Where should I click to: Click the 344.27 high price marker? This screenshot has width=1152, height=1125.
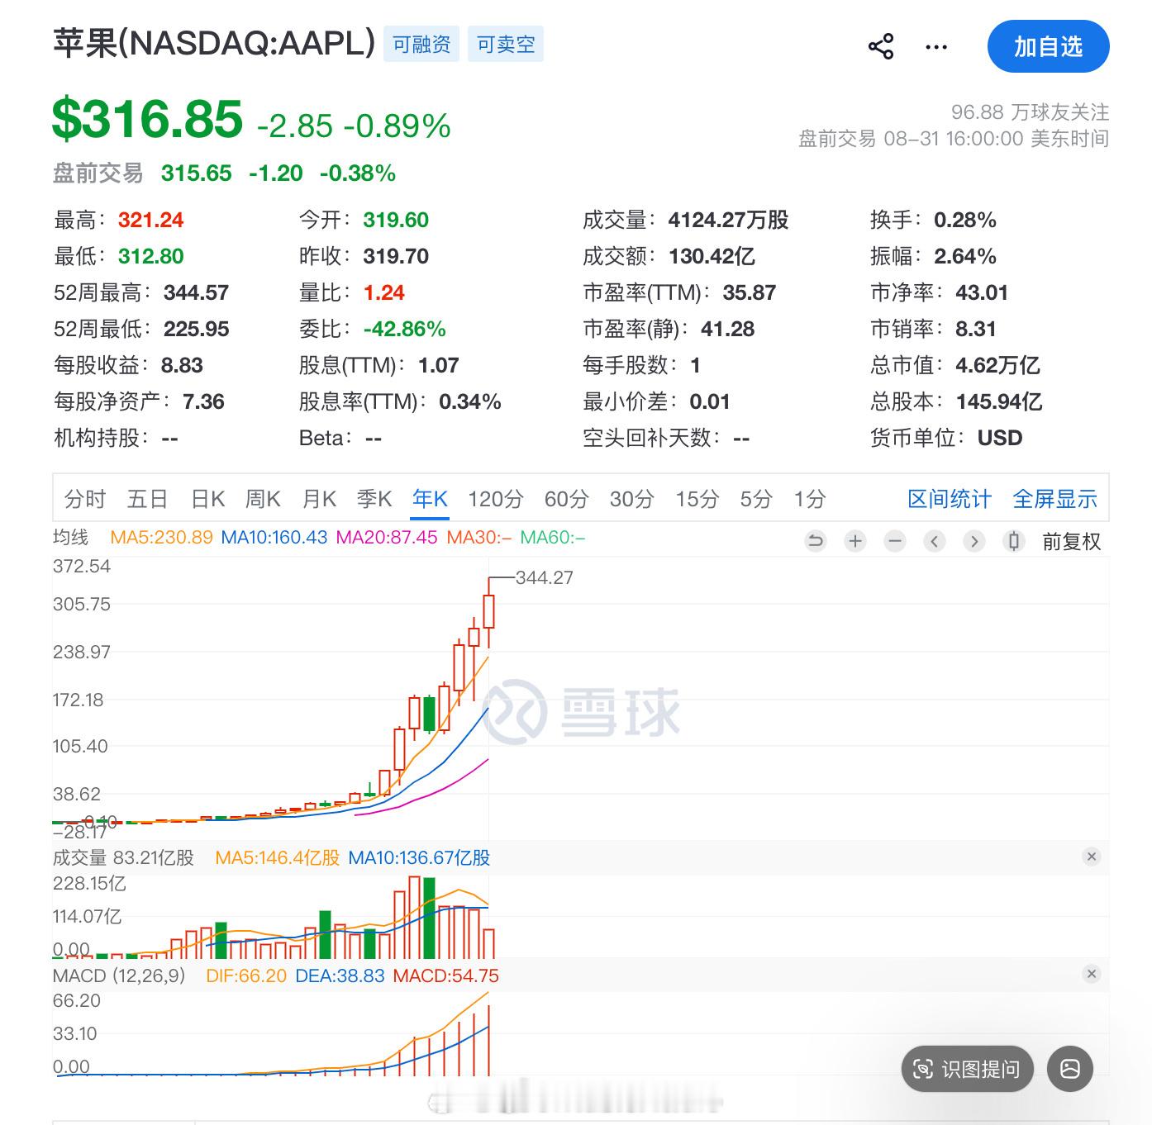click(544, 577)
